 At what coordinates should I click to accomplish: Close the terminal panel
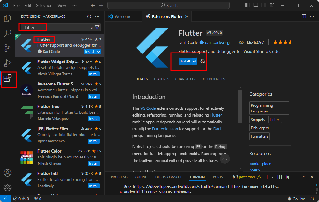click(312, 177)
